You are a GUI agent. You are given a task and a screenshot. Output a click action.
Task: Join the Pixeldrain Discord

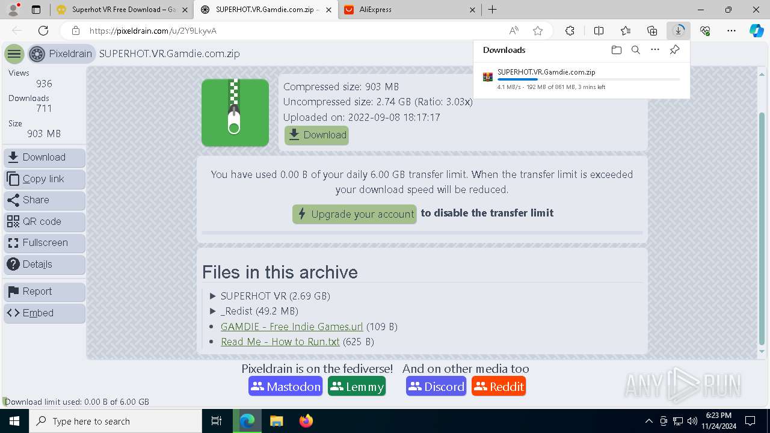point(436,387)
